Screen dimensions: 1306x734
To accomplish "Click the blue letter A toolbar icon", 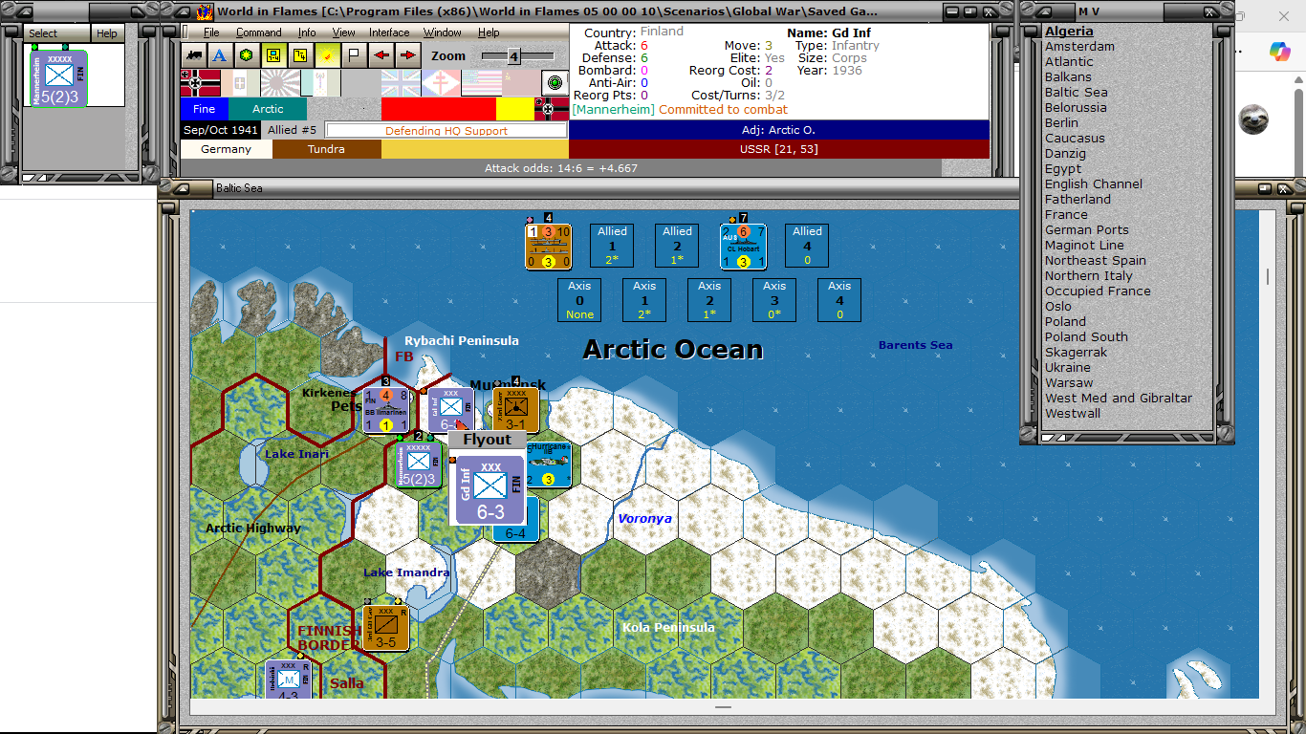I will (220, 55).
